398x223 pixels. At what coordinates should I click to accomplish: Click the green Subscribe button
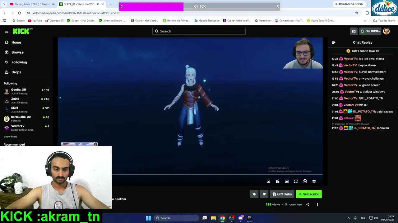pyautogui.click(x=309, y=194)
